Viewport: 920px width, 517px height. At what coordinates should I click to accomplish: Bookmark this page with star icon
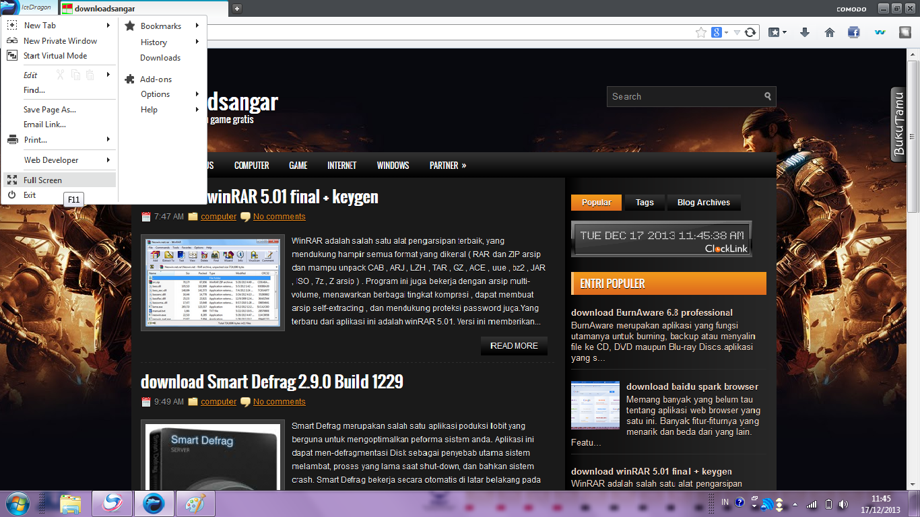click(700, 32)
